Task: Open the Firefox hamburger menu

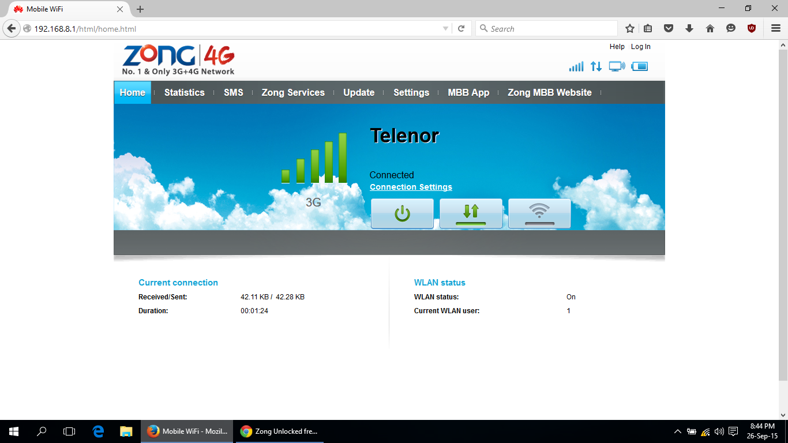Action: (x=776, y=28)
